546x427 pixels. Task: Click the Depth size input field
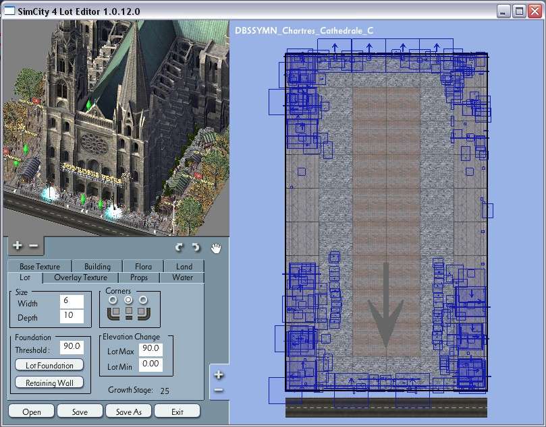tap(72, 316)
